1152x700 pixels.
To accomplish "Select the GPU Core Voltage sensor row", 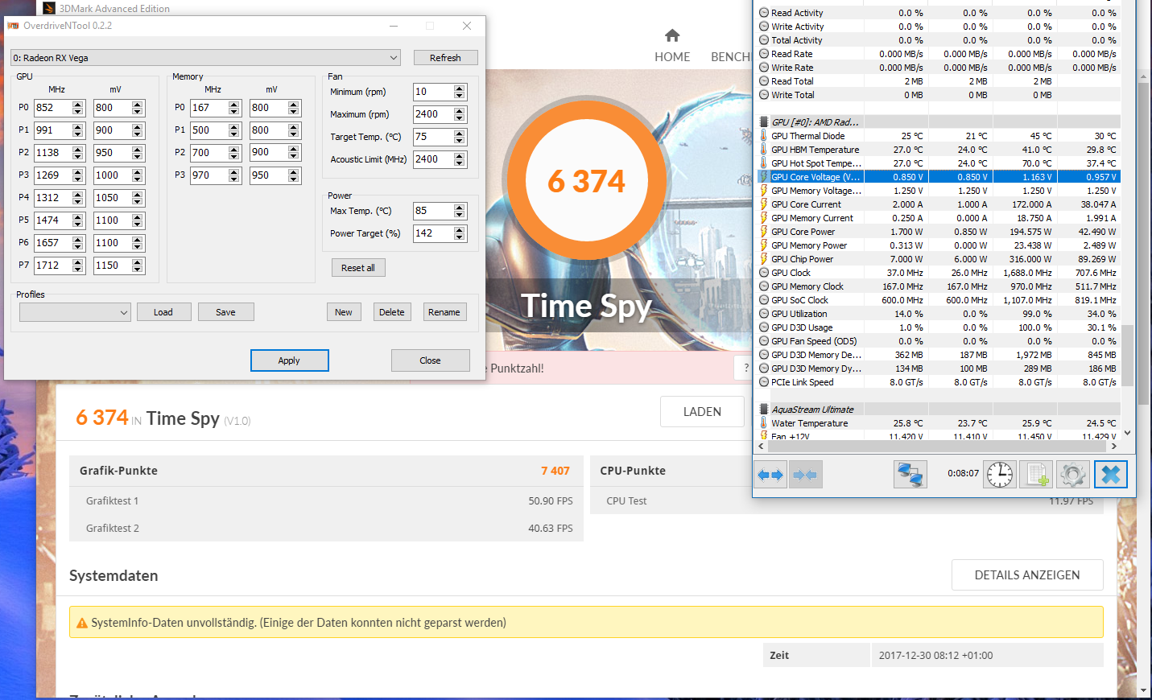I will tap(938, 177).
